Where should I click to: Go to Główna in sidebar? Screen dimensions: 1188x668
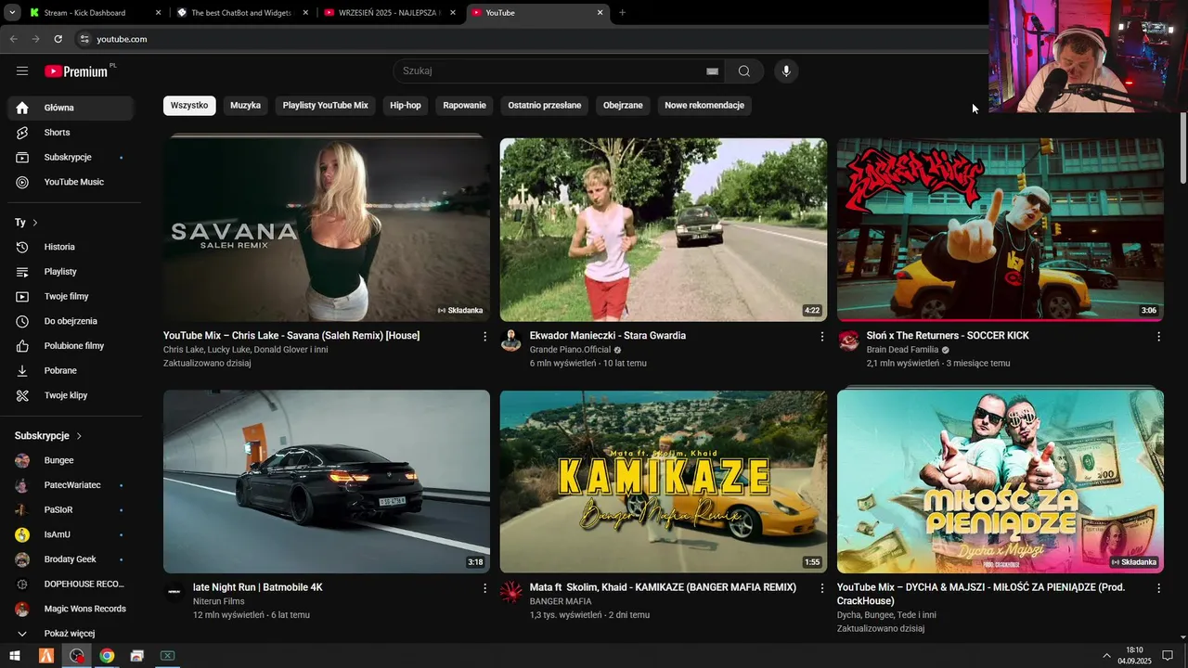[x=71, y=108]
